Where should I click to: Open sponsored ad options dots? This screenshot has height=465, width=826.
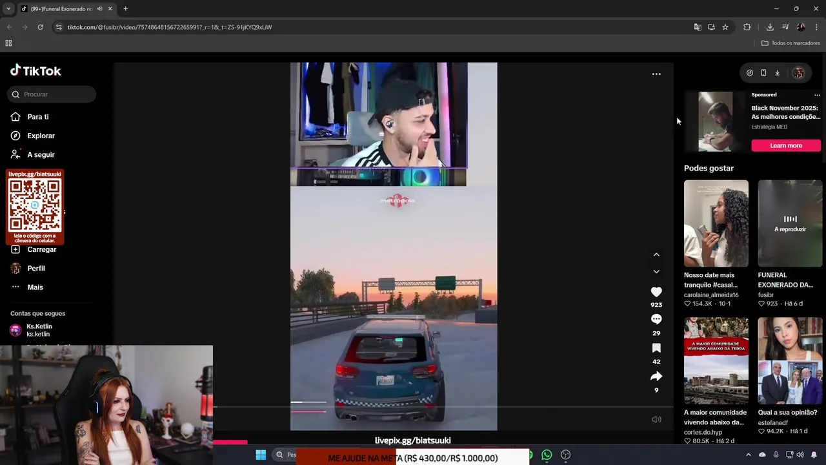[x=817, y=95]
